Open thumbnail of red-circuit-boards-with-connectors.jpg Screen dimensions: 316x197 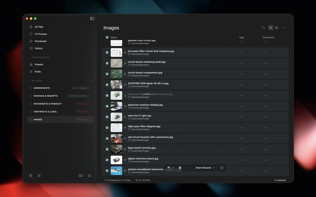pos(116,138)
